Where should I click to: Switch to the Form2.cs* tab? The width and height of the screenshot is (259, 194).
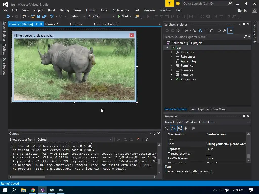51,24
